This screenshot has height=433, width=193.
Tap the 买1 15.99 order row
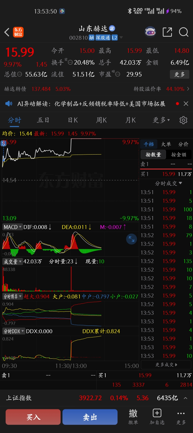(166, 174)
